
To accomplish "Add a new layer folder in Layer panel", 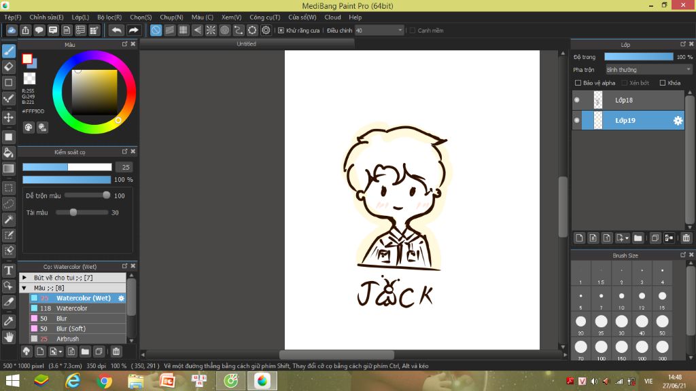I will tap(638, 238).
